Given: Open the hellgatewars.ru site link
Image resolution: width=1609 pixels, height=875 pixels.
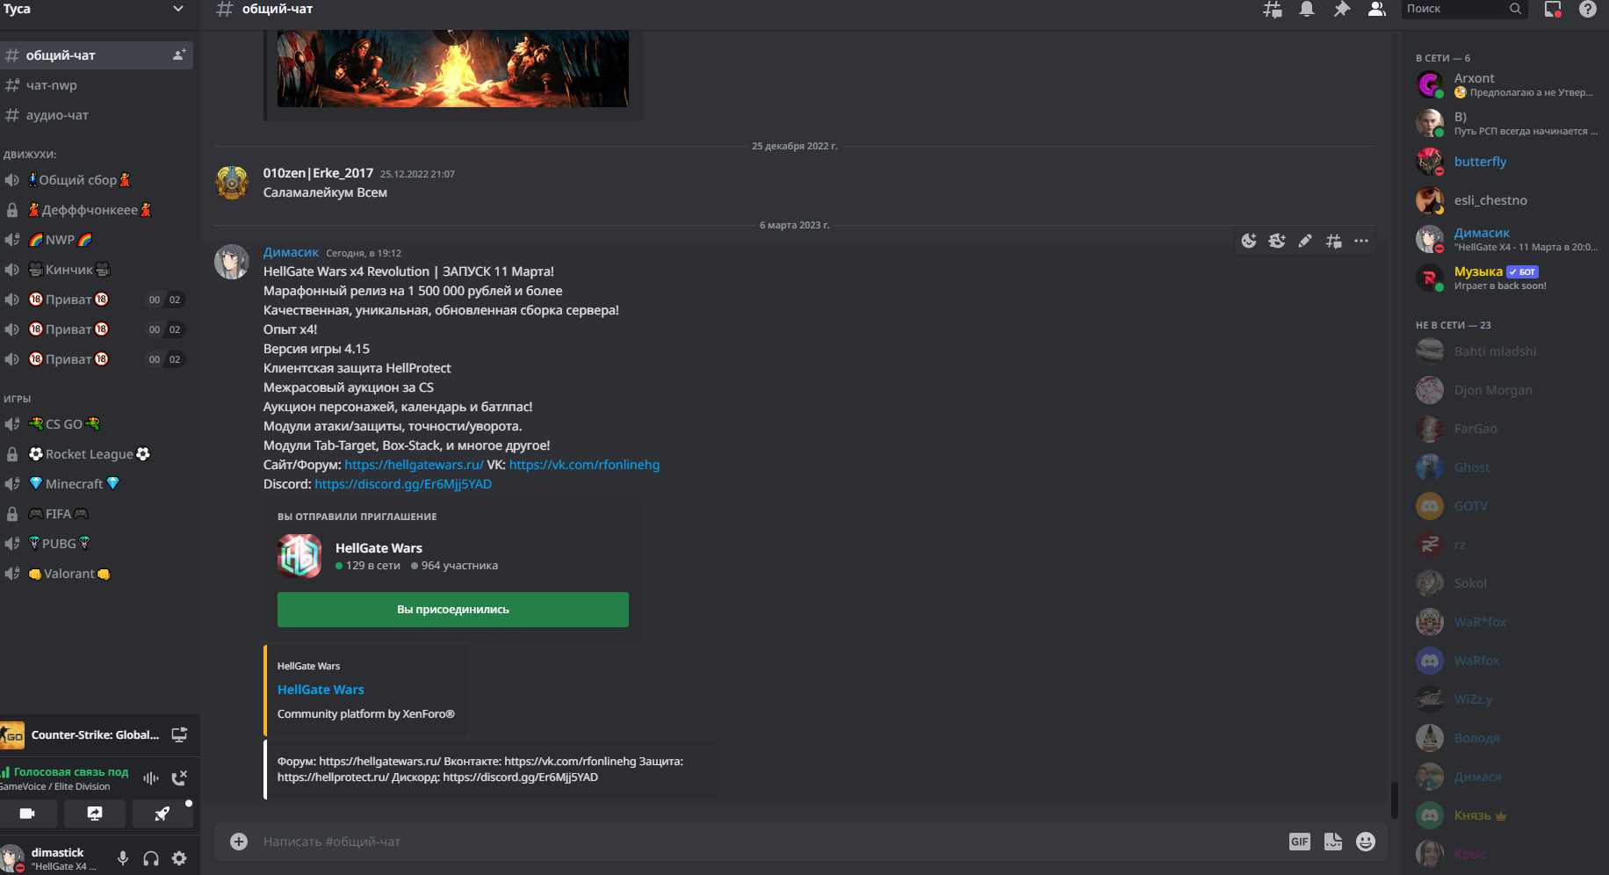Looking at the screenshot, I should 414,465.
